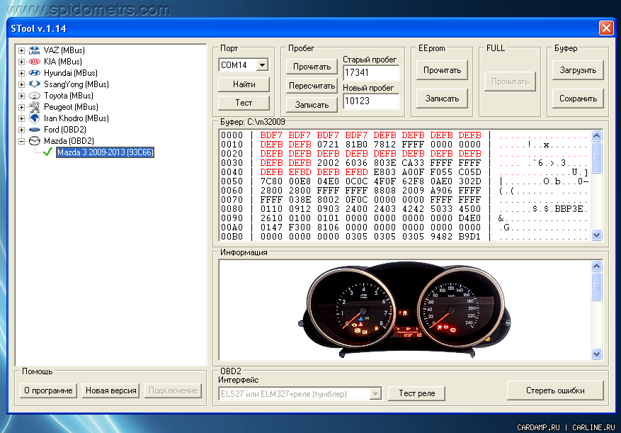Click the KIA brand logo icon
621x433 pixels.
(x=34, y=62)
